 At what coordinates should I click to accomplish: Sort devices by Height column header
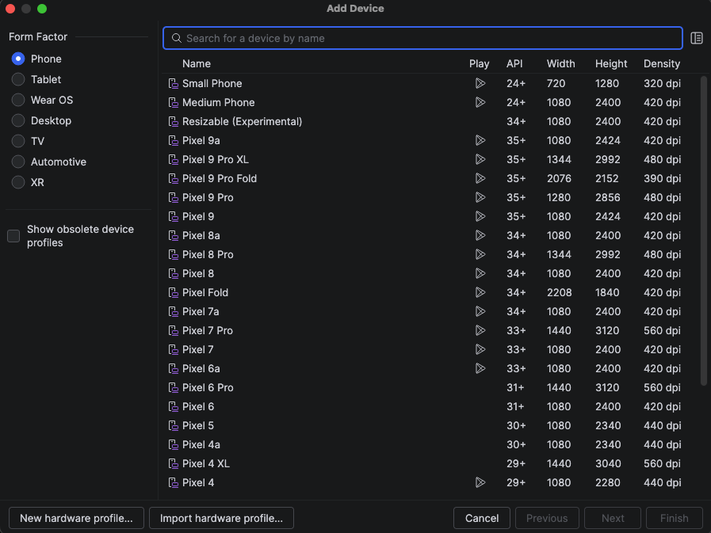(x=611, y=64)
